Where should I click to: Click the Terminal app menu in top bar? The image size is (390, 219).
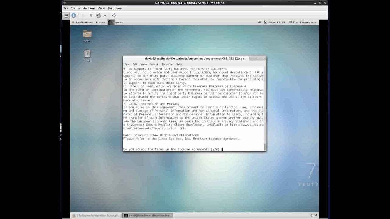point(116,22)
